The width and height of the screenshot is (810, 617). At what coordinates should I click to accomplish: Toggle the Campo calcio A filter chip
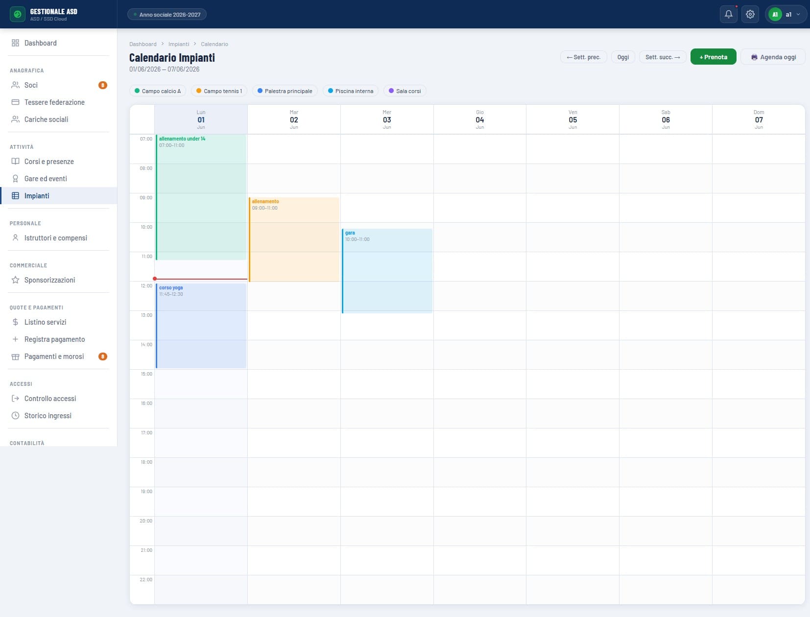(158, 91)
